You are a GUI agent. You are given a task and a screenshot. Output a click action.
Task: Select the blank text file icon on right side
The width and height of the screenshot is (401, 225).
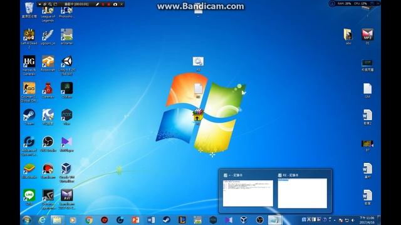(x=367, y=91)
